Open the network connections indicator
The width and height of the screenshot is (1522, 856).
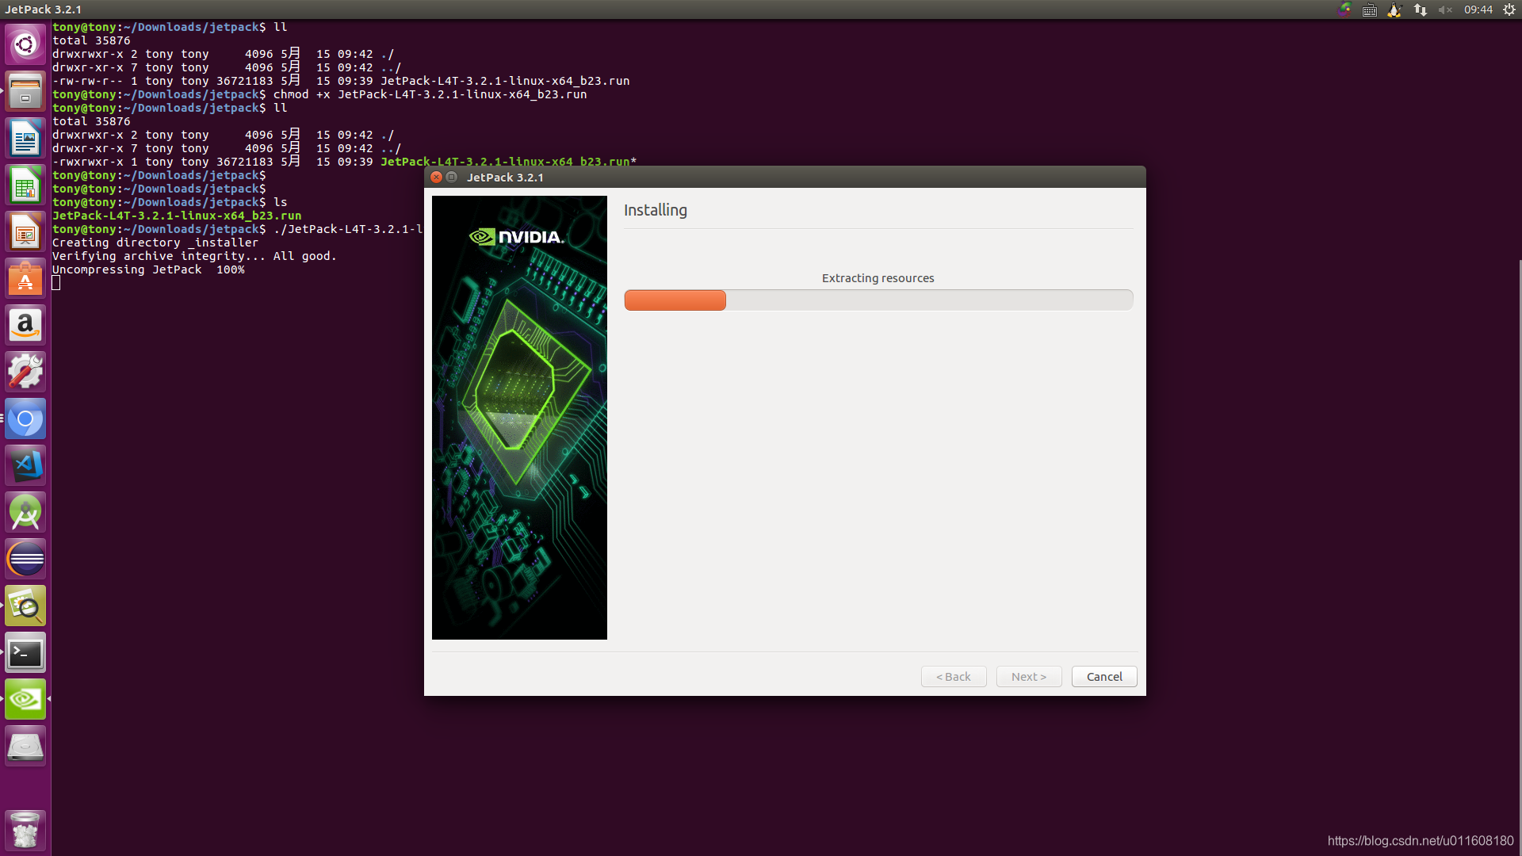click(x=1421, y=10)
